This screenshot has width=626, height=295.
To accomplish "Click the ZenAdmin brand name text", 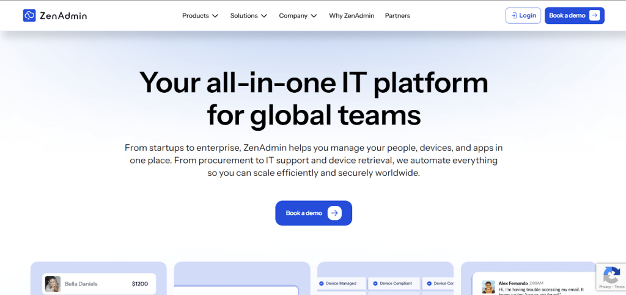I will (x=63, y=16).
